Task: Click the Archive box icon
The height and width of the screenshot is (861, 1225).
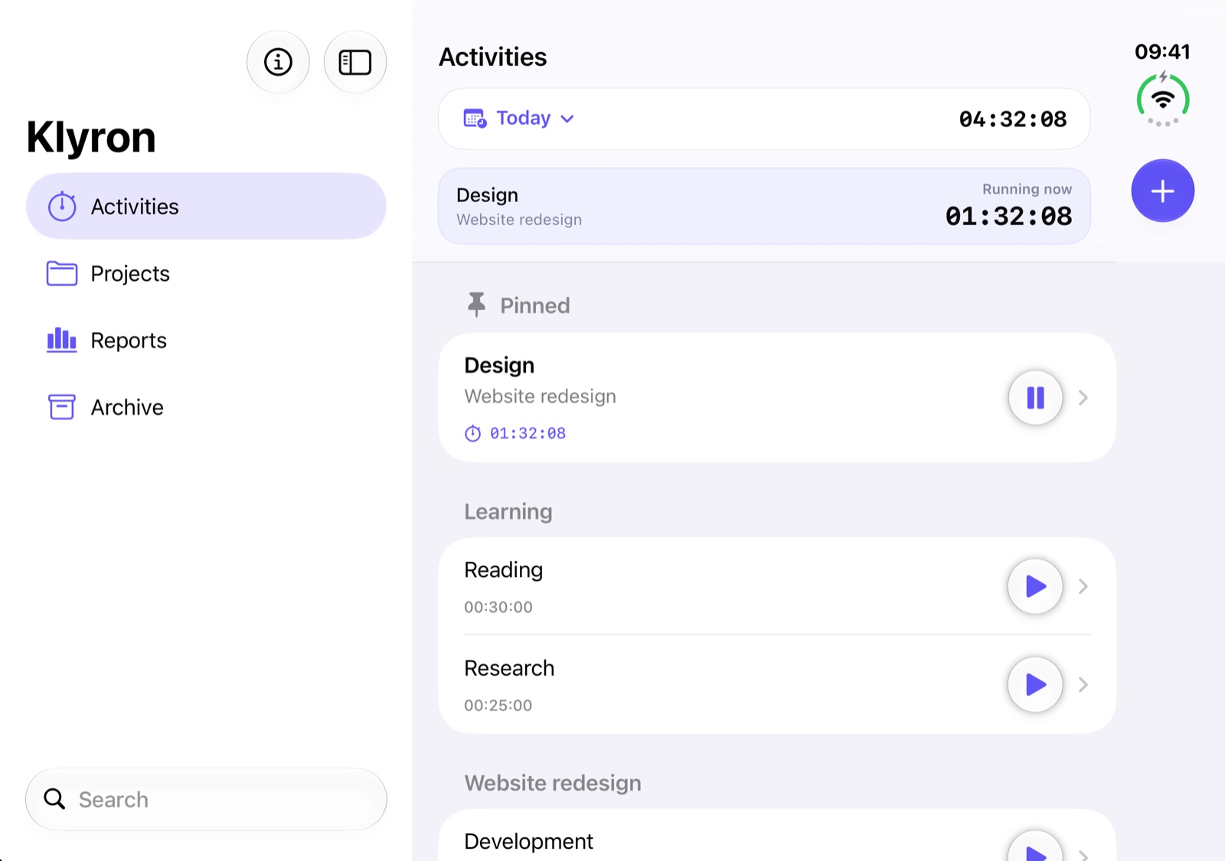Action: pyautogui.click(x=62, y=406)
